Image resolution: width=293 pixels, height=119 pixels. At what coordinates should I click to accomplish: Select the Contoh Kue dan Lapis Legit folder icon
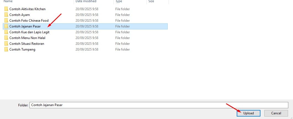[x=6, y=32]
